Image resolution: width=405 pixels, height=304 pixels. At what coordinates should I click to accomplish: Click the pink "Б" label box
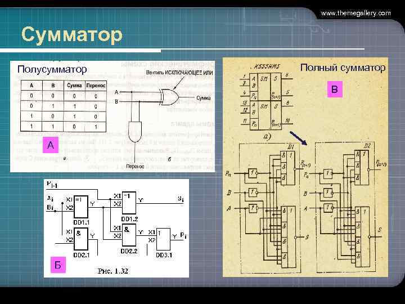click(57, 265)
